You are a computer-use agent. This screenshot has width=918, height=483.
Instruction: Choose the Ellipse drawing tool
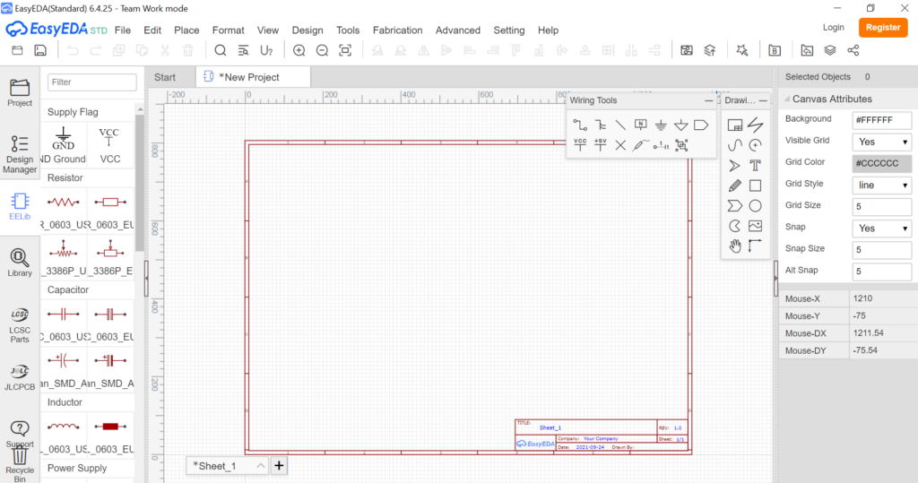(x=755, y=206)
